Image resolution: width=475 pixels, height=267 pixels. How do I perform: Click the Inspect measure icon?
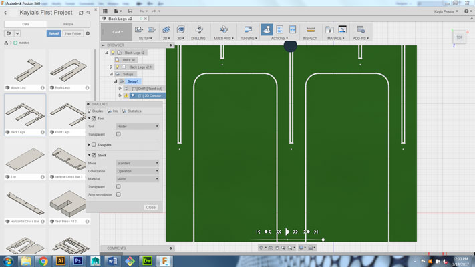coord(311,29)
